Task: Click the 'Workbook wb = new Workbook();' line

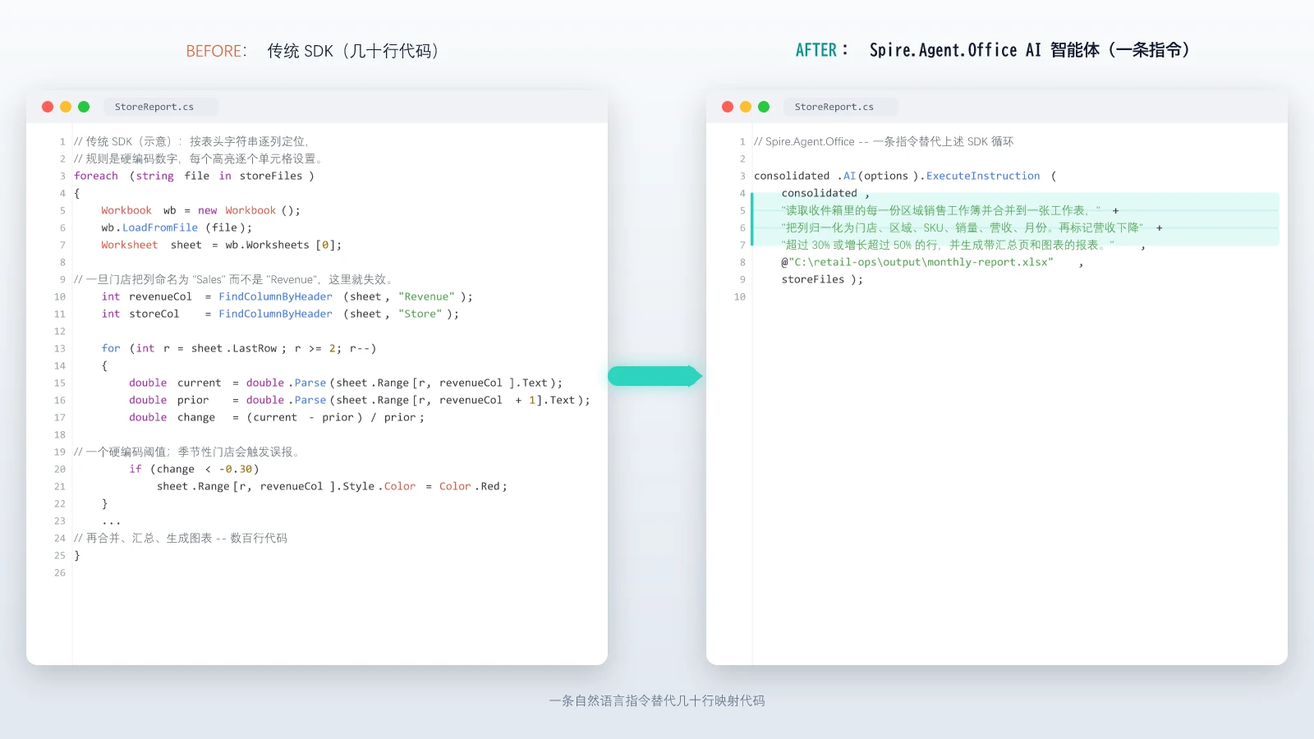Action: (200, 210)
